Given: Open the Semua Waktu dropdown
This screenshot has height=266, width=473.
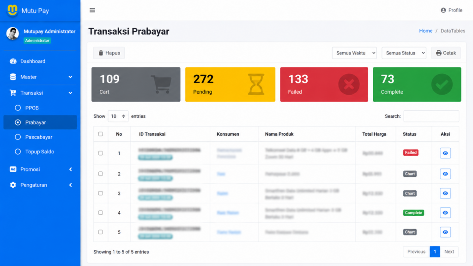Looking at the screenshot, I should pyautogui.click(x=354, y=53).
